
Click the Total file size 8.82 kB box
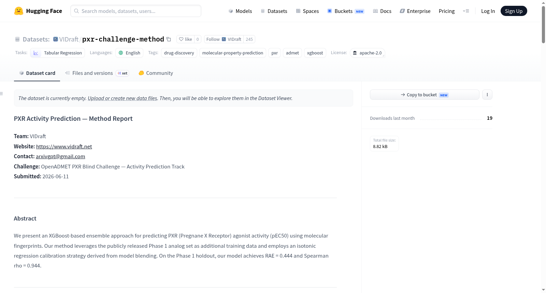click(384, 143)
